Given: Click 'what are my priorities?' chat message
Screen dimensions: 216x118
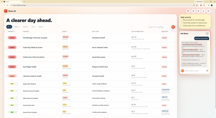Looking at the screenshot, I should 202,38.
